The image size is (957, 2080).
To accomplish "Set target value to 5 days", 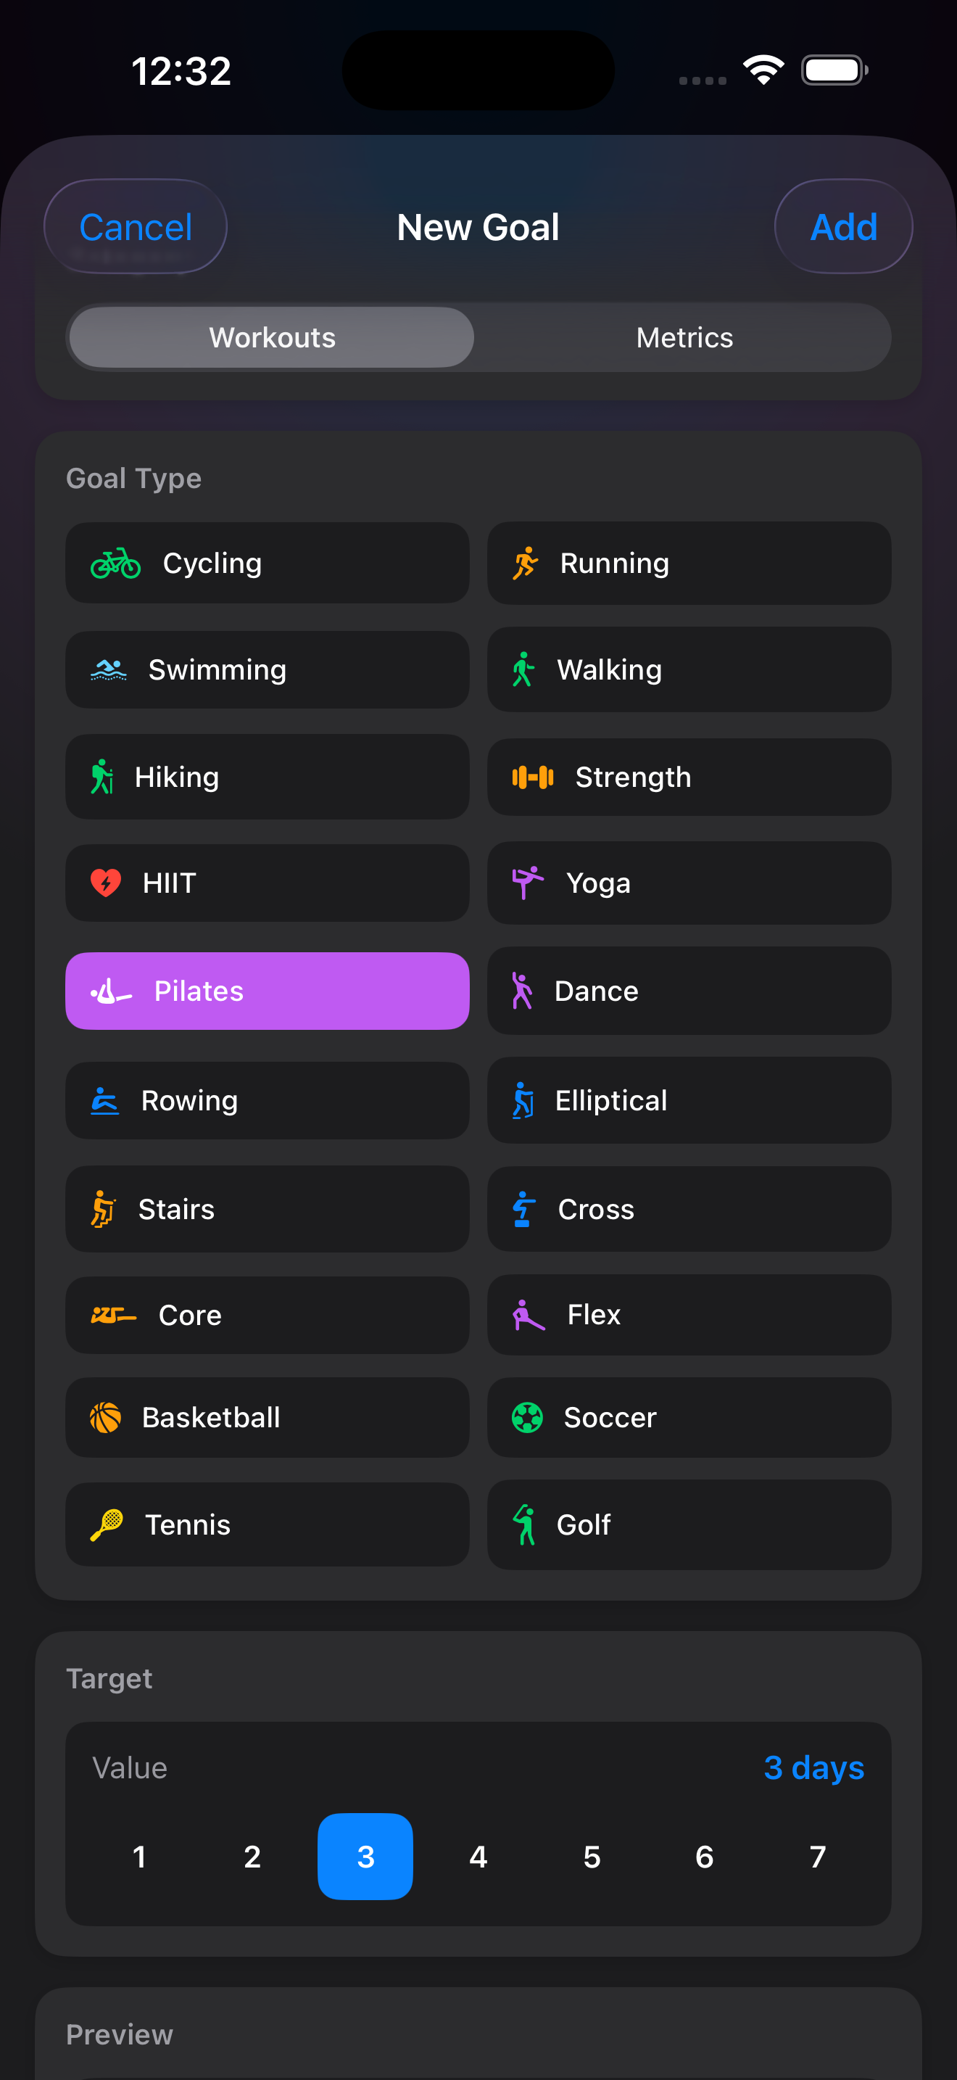I will [x=592, y=1857].
